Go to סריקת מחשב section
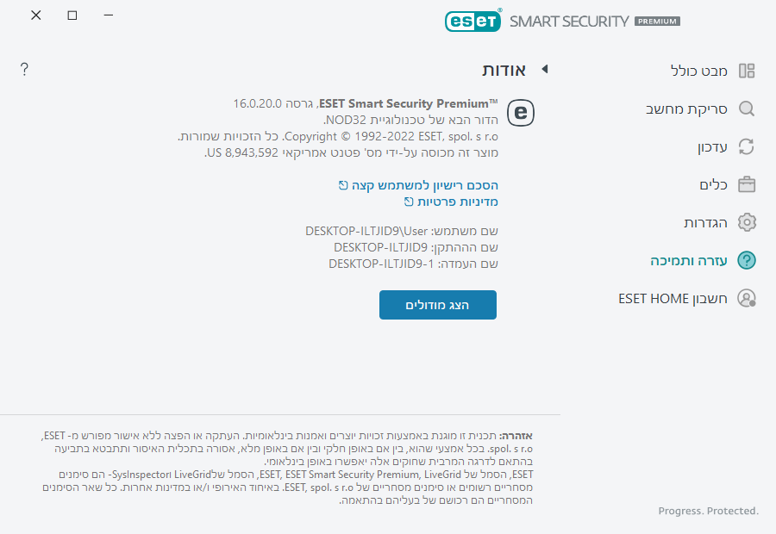Image resolution: width=776 pixels, height=534 pixels. pyautogui.click(x=686, y=109)
